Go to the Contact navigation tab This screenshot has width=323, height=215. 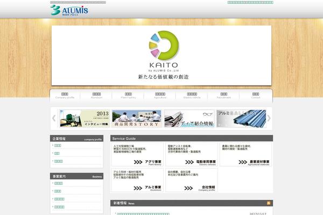pos(256,96)
